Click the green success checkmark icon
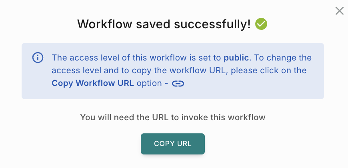 coord(261,24)
